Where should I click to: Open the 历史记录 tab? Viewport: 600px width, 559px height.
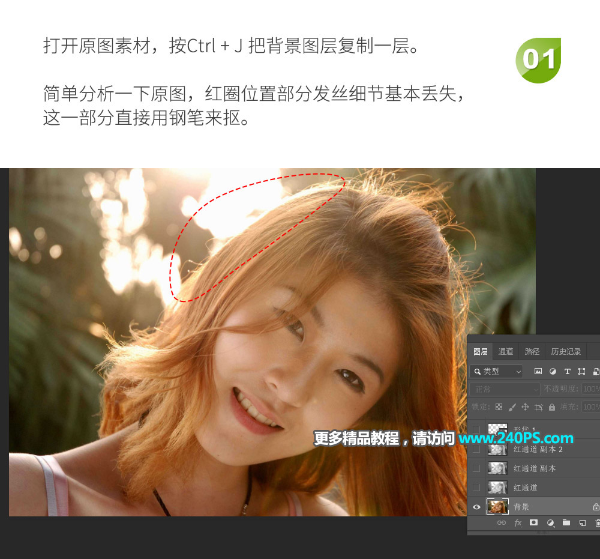(566, 352)
